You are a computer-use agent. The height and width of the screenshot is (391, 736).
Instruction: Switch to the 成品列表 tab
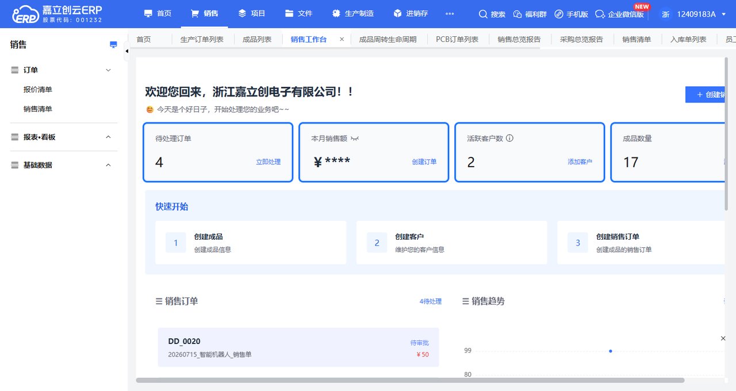[257, 39]
